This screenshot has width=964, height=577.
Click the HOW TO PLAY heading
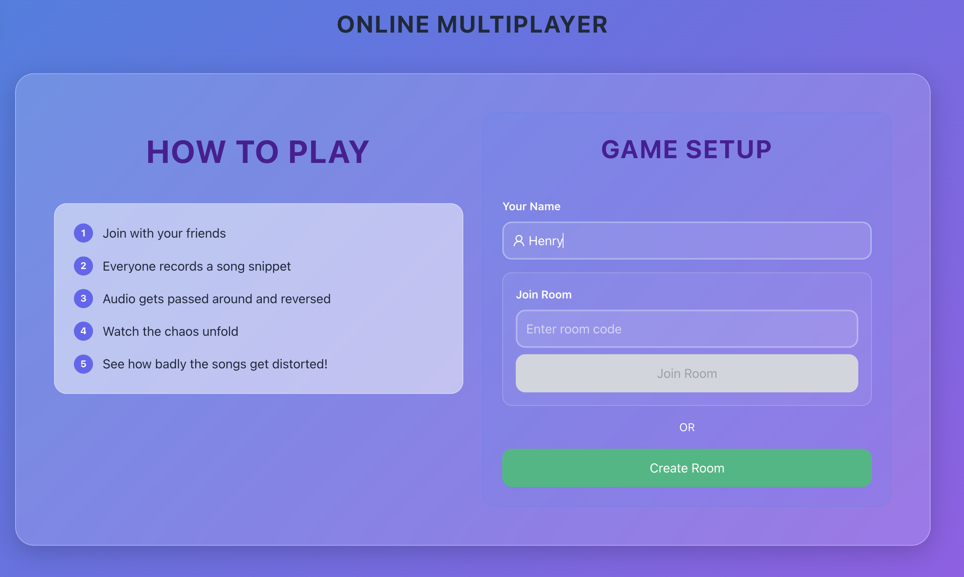pos(258,152)
